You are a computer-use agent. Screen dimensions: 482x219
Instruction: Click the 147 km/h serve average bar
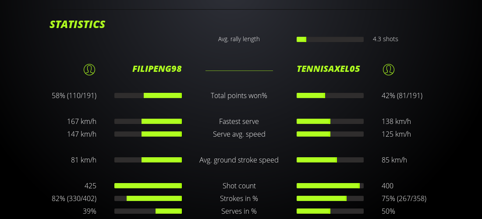(148, 134)
